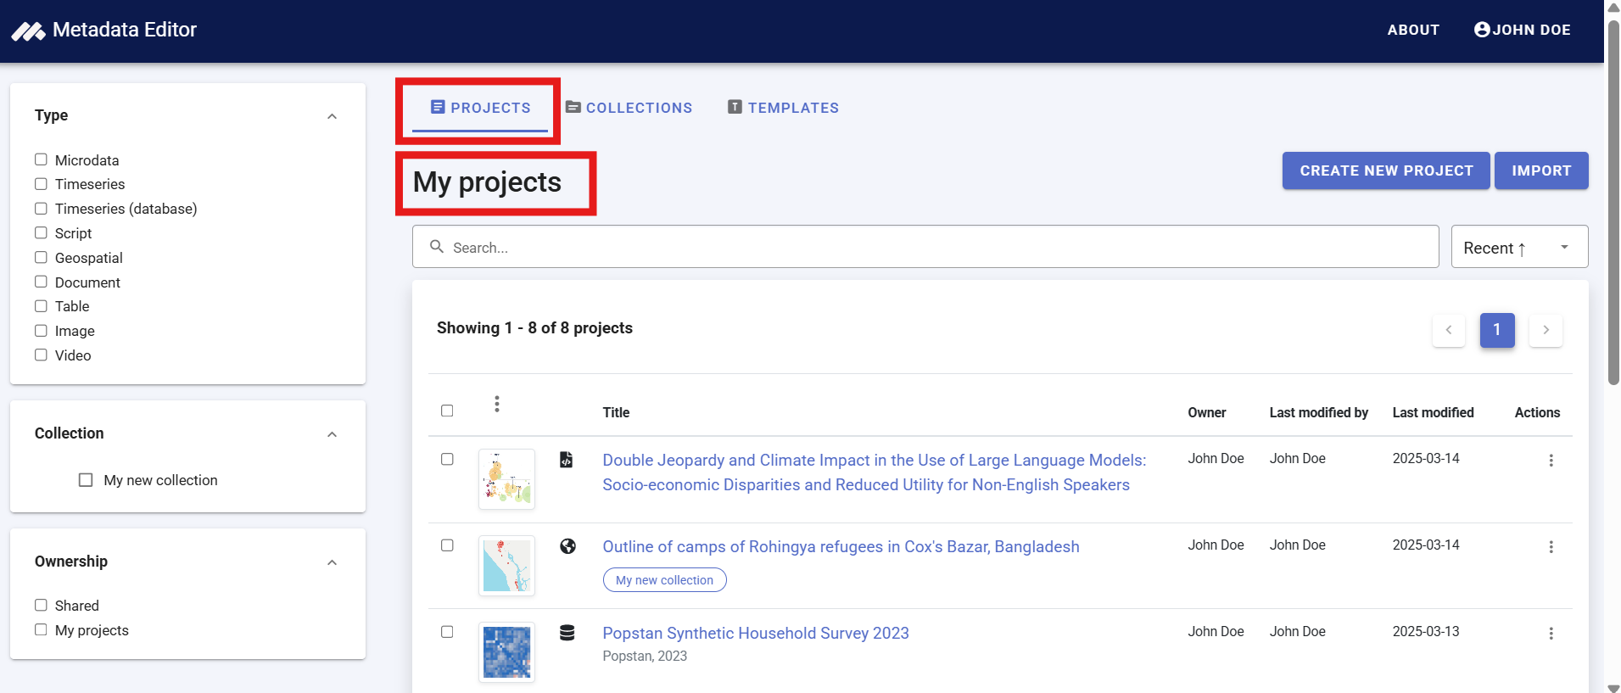Collapse the Ownership filter section
This screenshot has width=1621, height=693.
[x=332, y=562]
